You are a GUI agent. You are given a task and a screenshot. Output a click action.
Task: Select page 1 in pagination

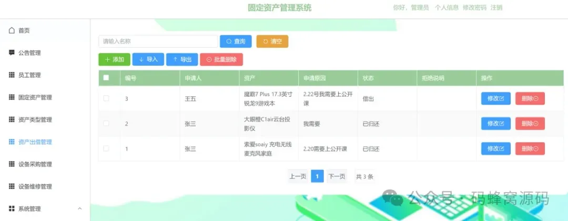[317, 176]
